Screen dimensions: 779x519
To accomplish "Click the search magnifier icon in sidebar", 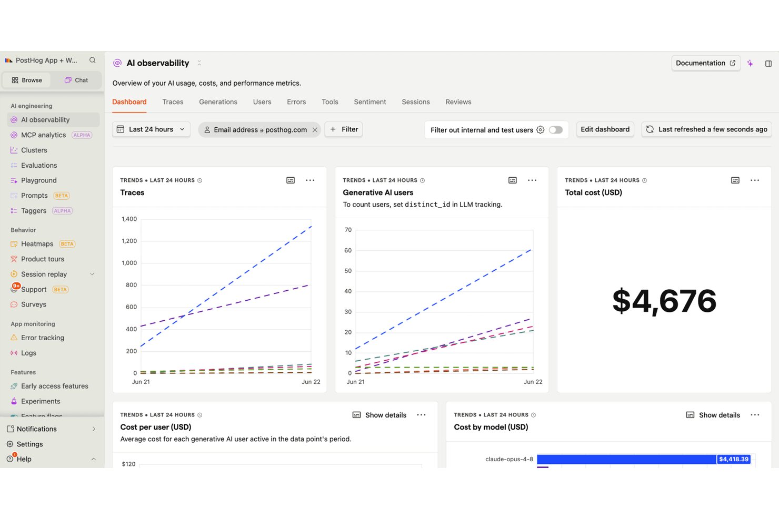I will (93, 60).
